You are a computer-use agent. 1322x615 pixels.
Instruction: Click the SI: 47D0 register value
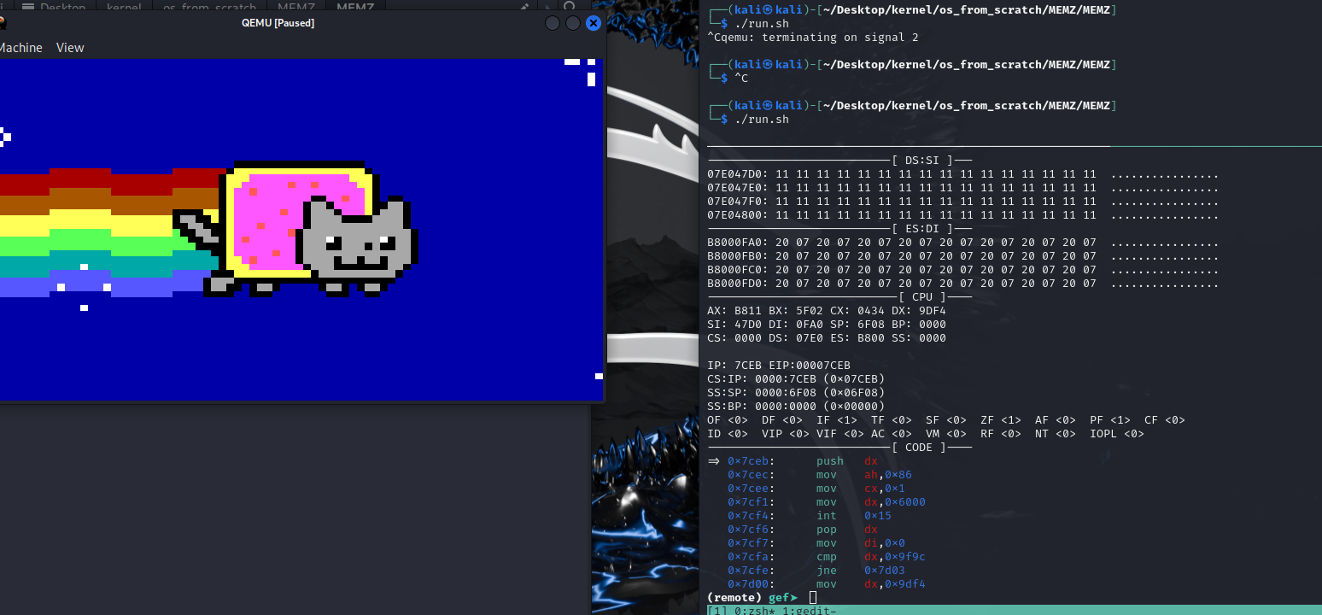[734, 325]
